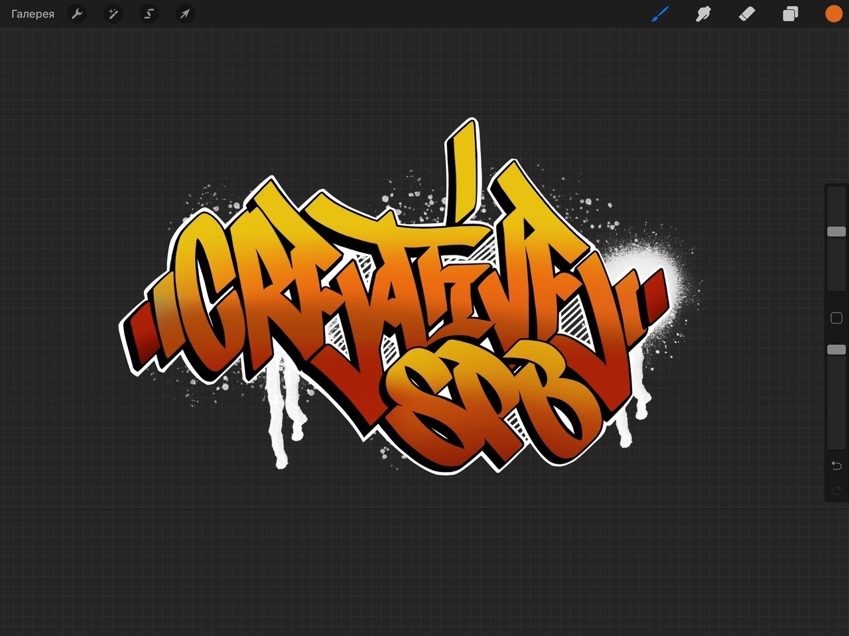Activate the Selection tool (S icon)
The width and height of the screenshot is (849, 636).
click(149, 14)
